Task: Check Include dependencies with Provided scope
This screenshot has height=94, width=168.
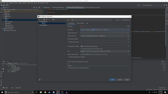Action: point(81,49)
